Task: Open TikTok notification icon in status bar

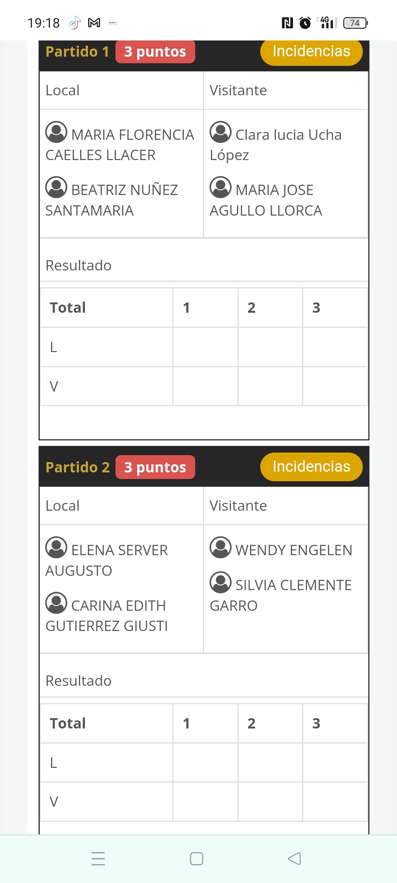Action: point(75,23)
